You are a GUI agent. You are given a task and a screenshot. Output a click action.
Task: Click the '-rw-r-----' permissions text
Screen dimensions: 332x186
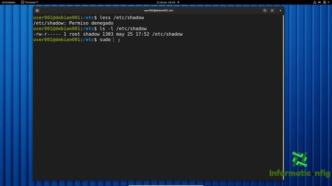(x=47, y=34)
